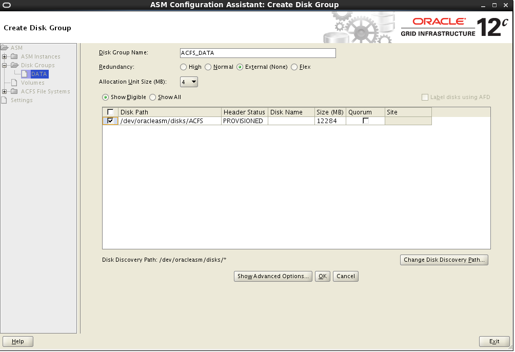Click the ASM Instances folder icon
Viewport: 515px width, 352px height.
click(x=14, y=56)
